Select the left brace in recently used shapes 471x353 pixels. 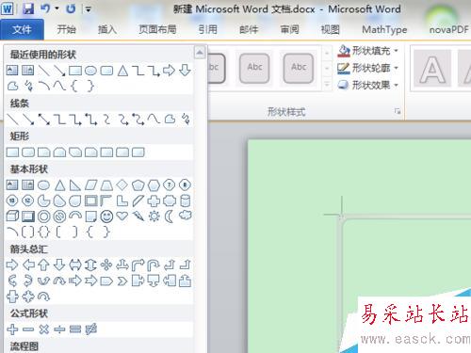pyautogui.click(x=74, y=86)
